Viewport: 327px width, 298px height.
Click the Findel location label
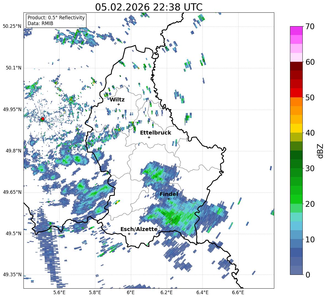(169, 194)
